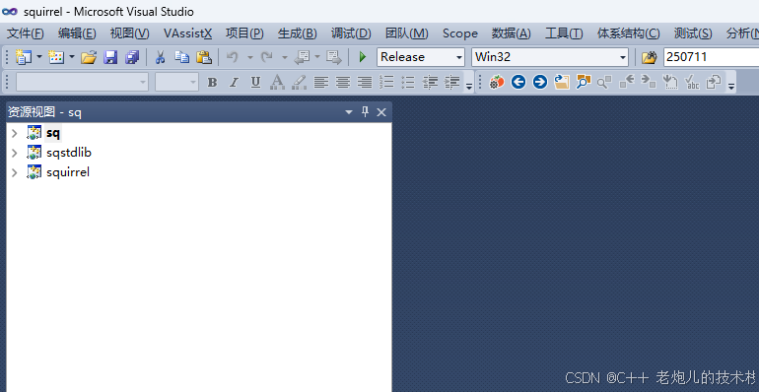The height and width of the screenshot is (392, 759).
Task: Click the Cut scissors icon
Action: point(161,57)
